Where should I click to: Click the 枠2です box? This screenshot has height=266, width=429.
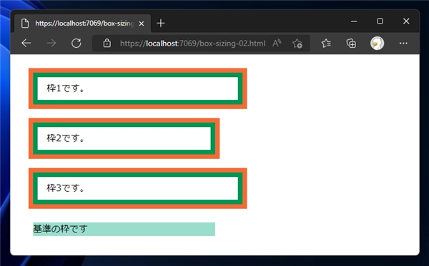[x=124, y=138]
